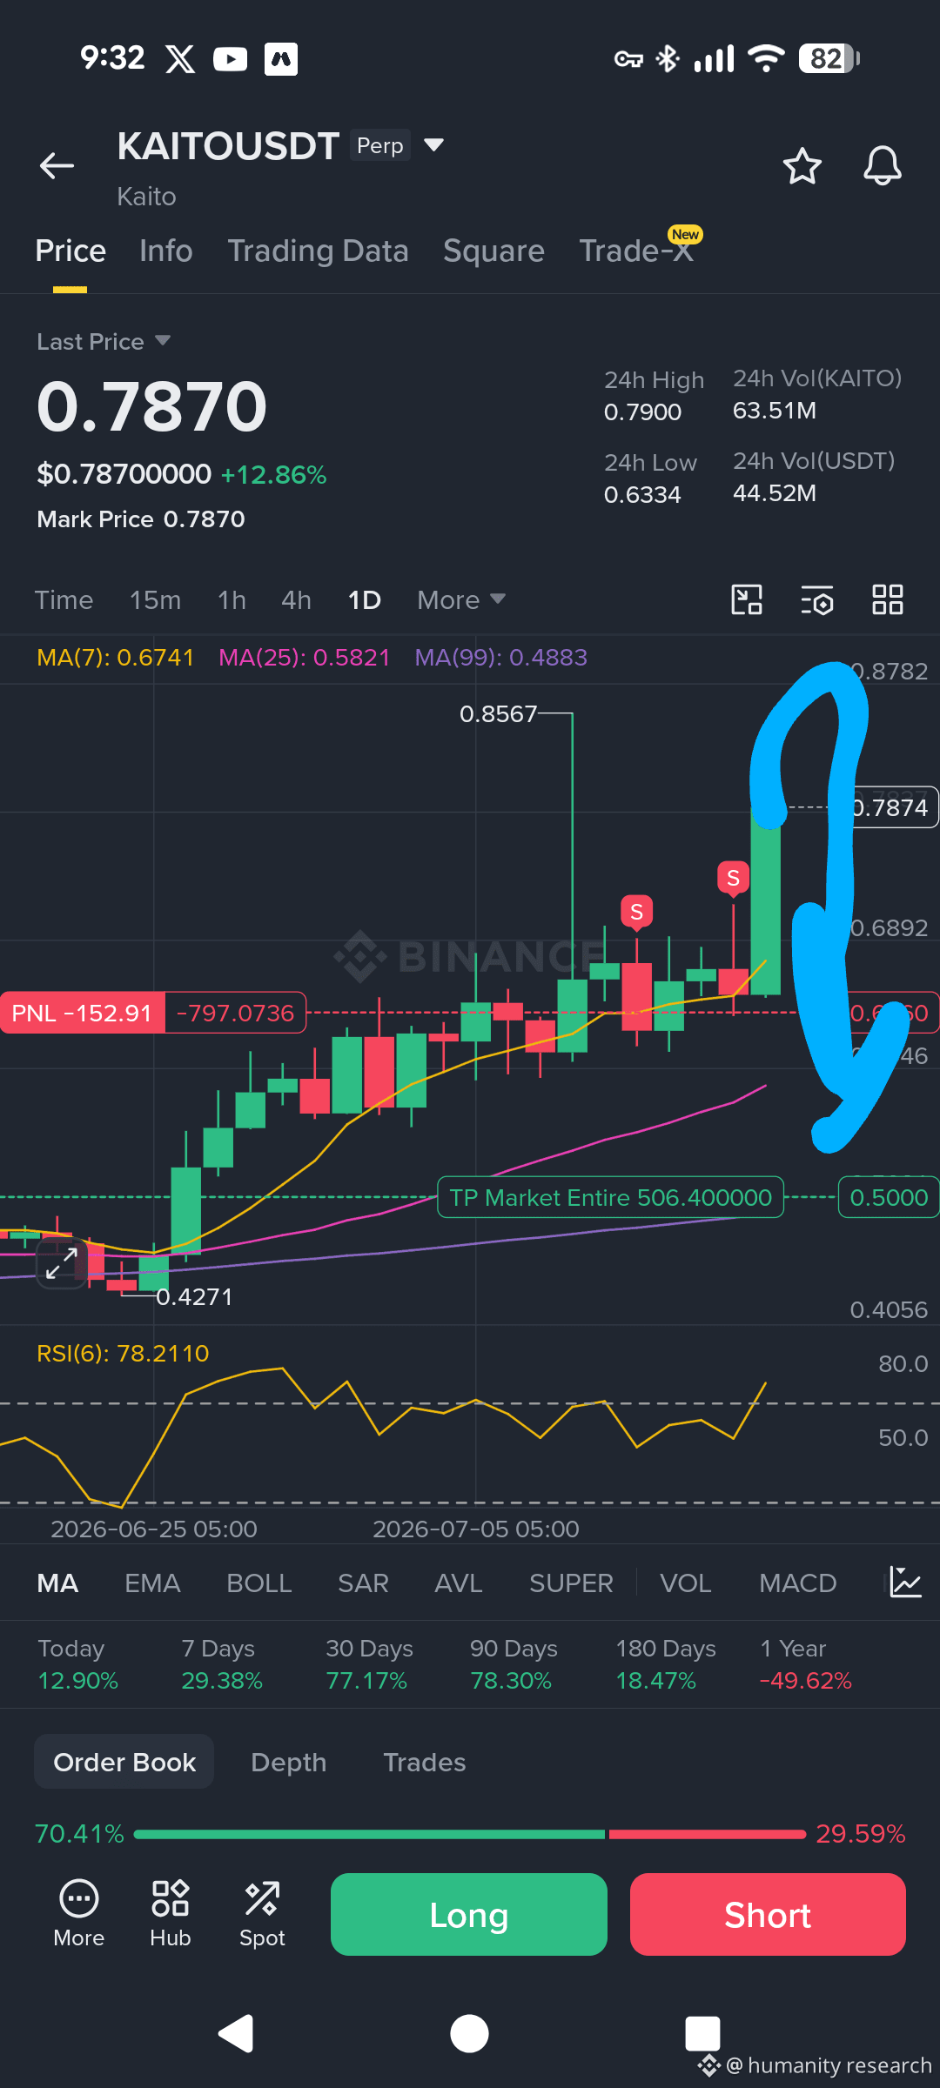Tap X notification icon in status bar
The image size is (940, 2088).
point(180,59)
